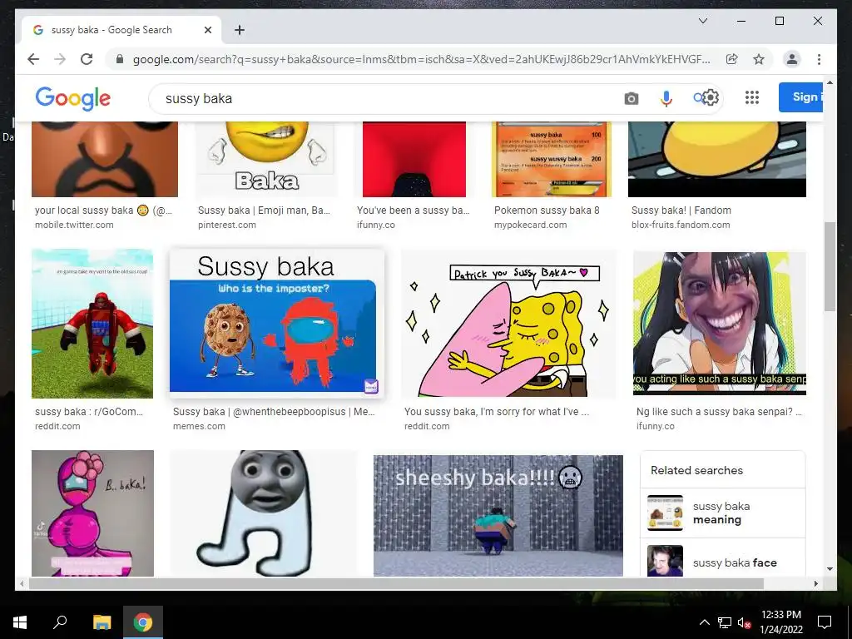Image resolution: width=852 pixels, height=639 pixels.
Task: Open File Explorer from the taskbar
Action: [102, 622]
